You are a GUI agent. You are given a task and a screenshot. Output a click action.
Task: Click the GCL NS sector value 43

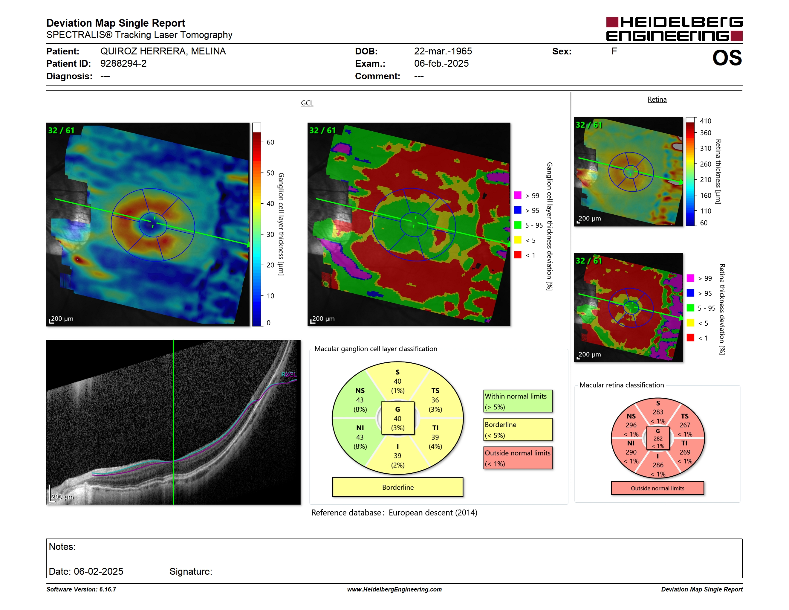pyautogui.click(x=360, y=400)
